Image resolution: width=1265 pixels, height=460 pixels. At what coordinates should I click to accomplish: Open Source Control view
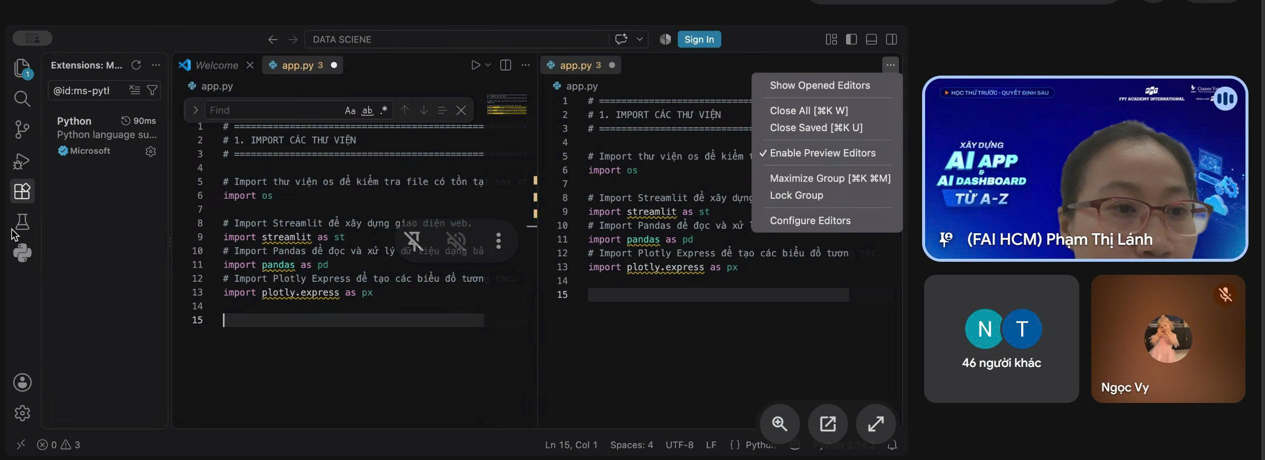tap(22, 130)
